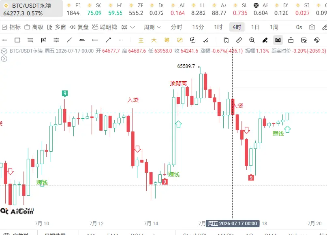The height and width of the screenshot is (235, 327).
Task: Toggle the highlighted candlestick display button
Action: (x=278, y=40)
